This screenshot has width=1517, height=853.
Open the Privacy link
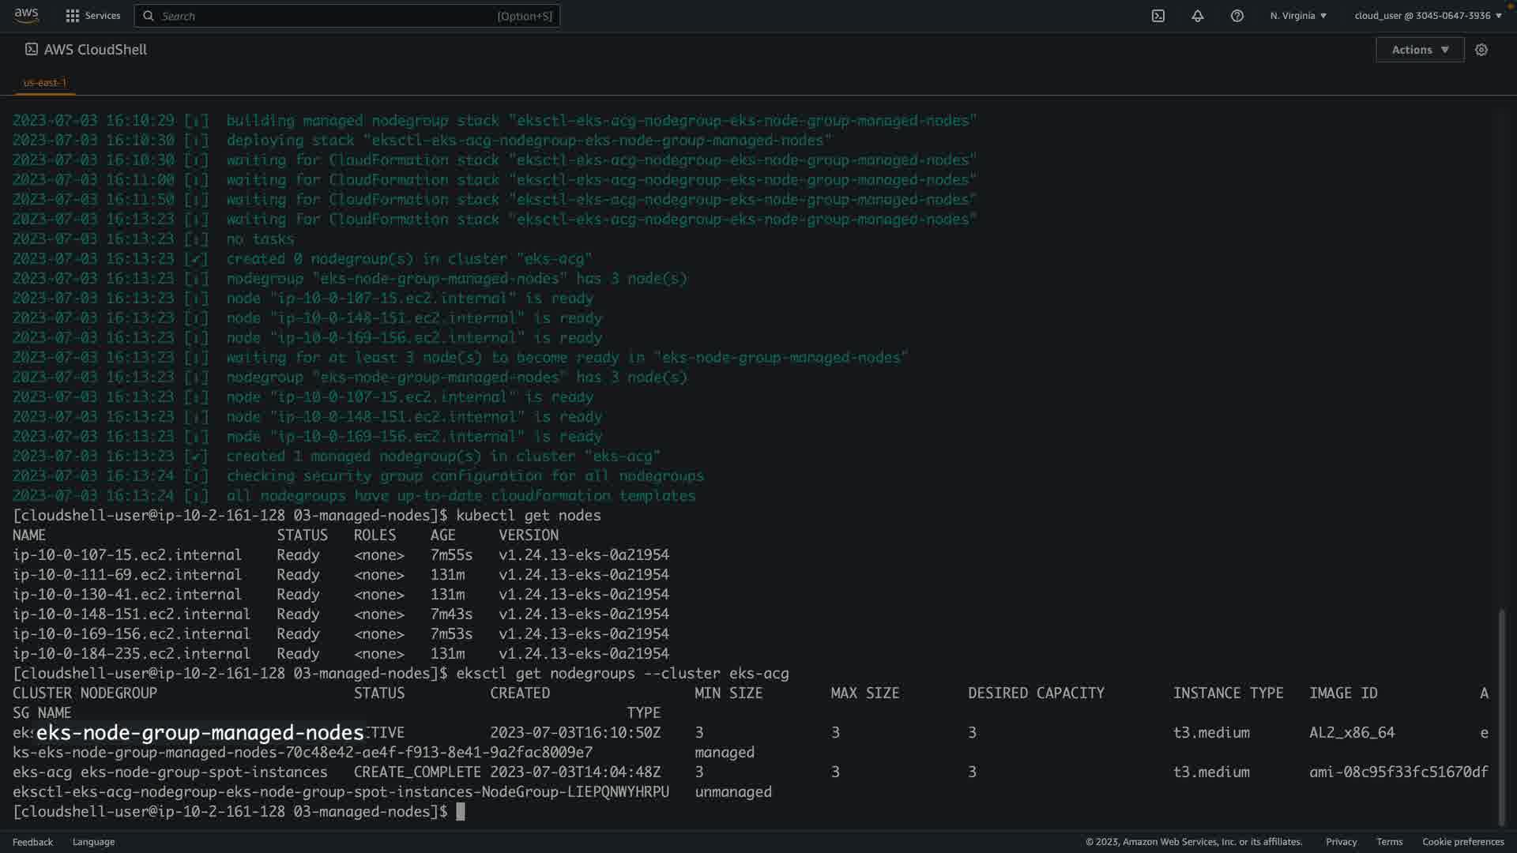tap(1341, 842)
